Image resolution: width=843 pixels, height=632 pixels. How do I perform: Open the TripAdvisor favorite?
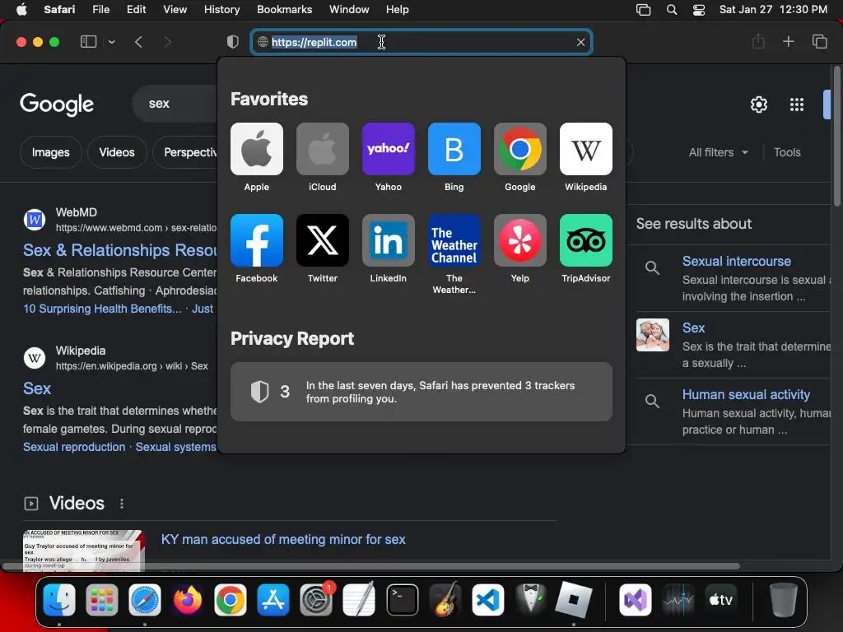point(585,240)
